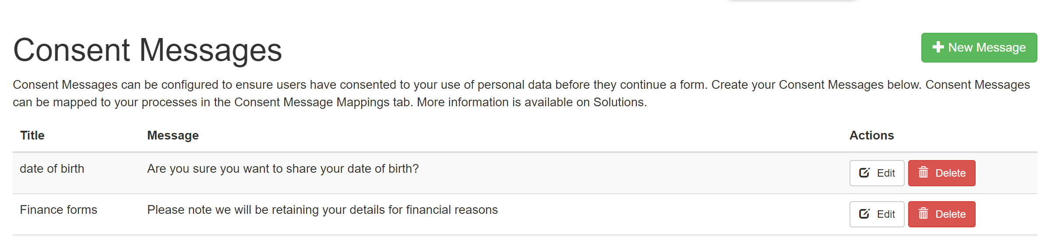Click the plus icon on New Message
1040x237 pixels.
[x=938, y=47]
